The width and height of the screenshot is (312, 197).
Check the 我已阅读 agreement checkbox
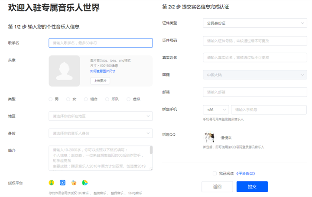(x=214, y=173)
